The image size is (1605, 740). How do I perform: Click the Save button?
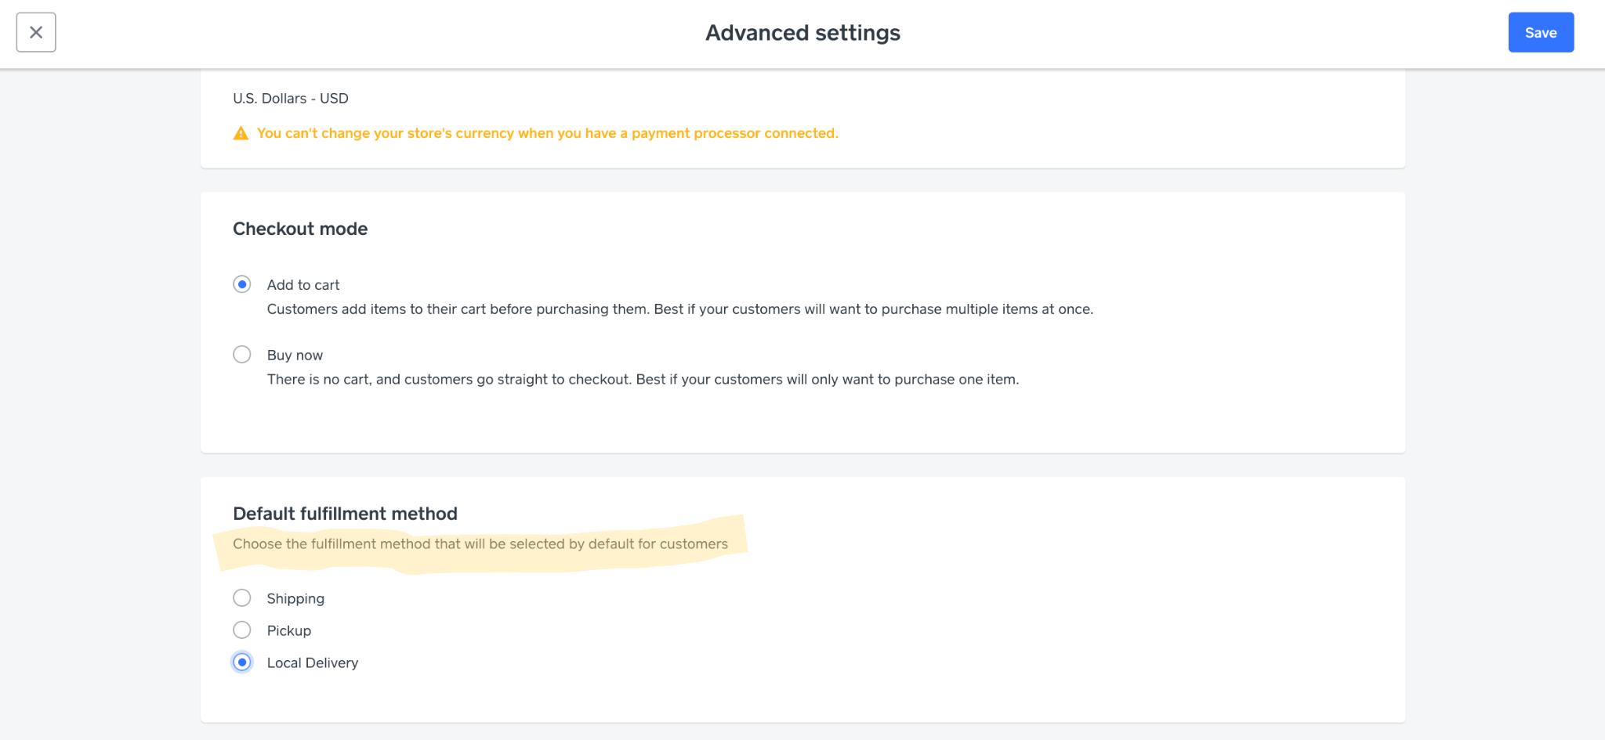click(1541, 32)
